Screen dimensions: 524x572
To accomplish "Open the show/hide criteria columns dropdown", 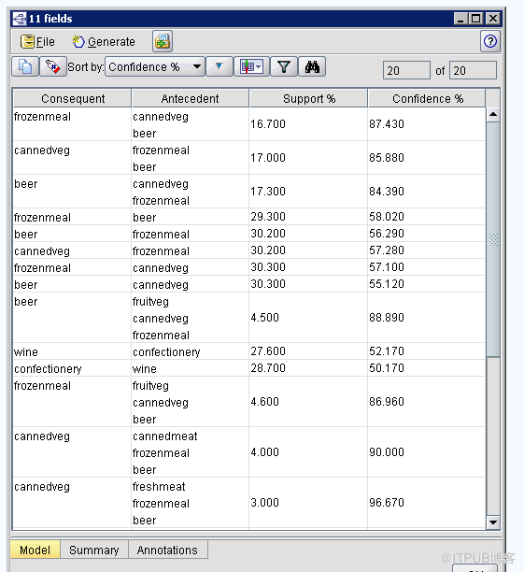I will coord(251,66).
